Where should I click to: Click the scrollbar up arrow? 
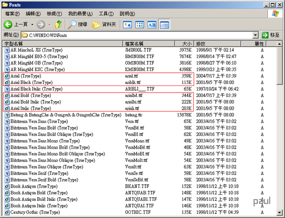point(279,44)
